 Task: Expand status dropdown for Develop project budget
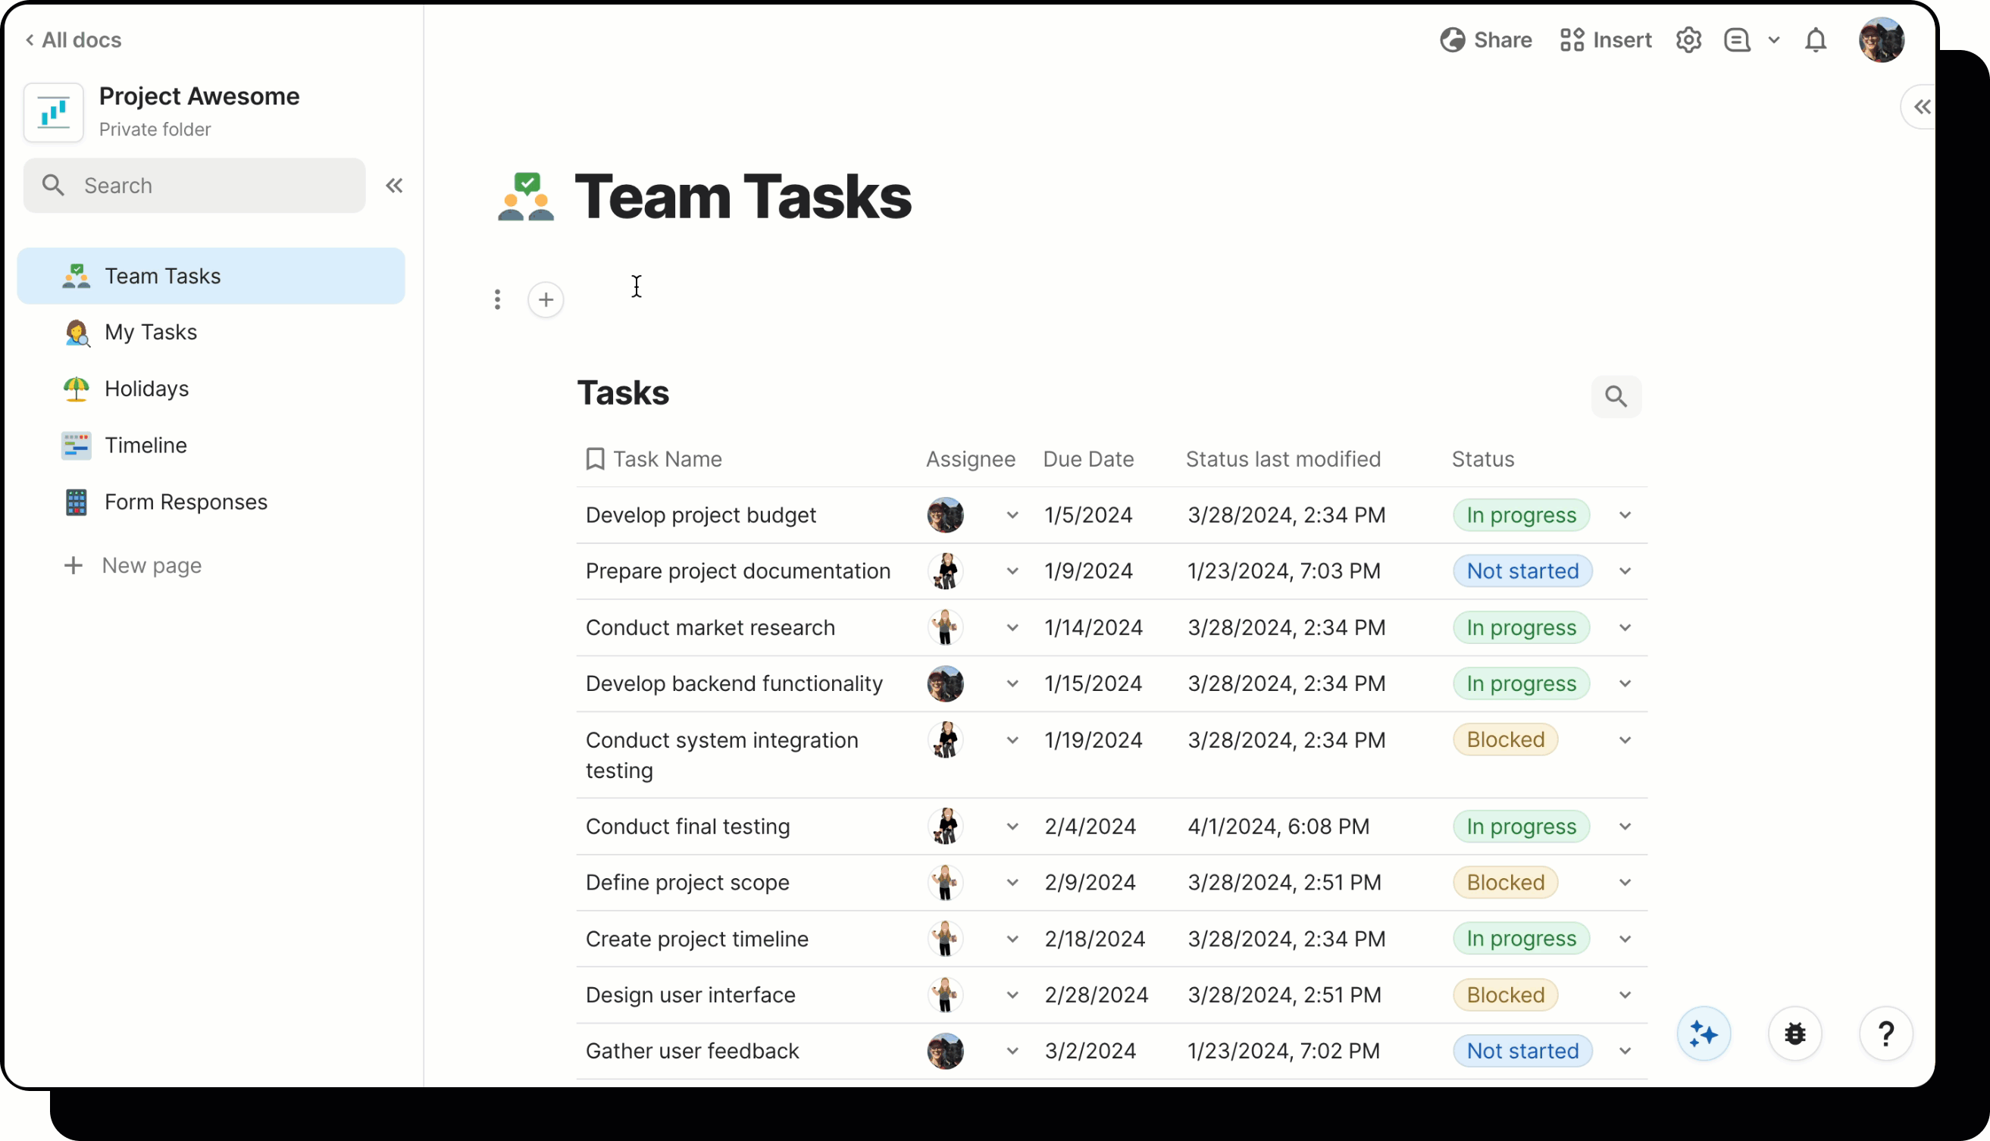click(x=1625, y=515)
